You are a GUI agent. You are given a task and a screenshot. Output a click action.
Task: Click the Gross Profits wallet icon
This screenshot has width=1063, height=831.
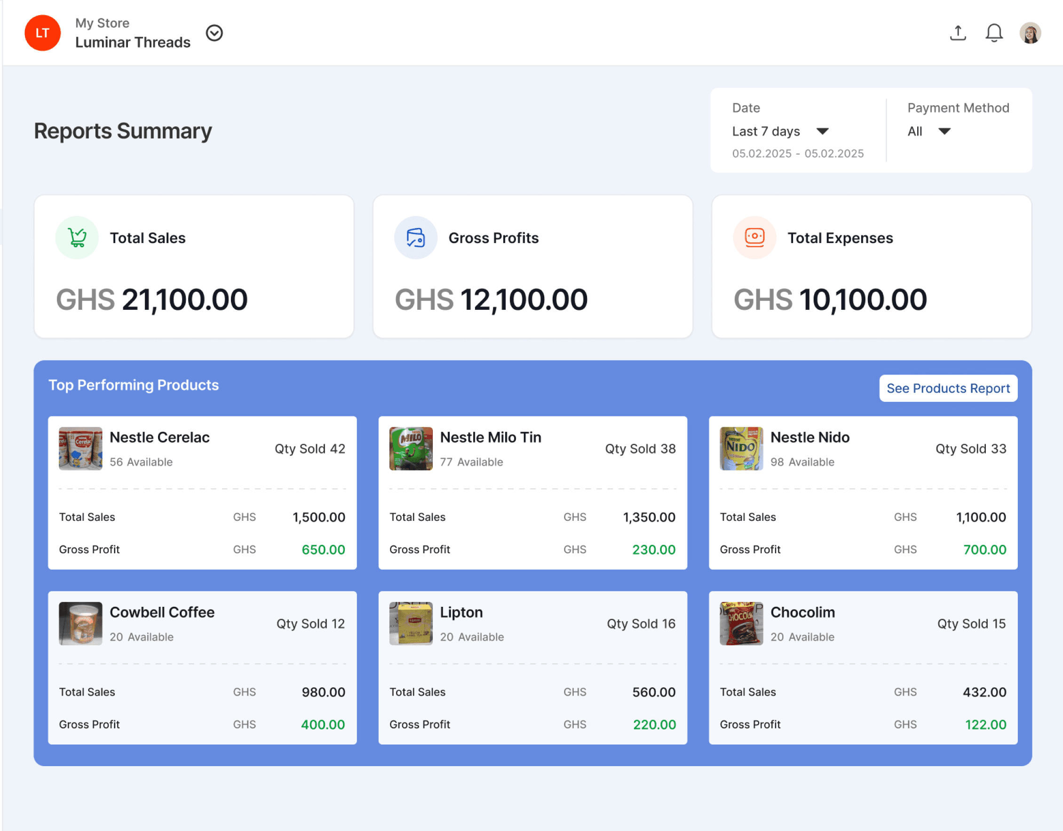click(x=415, y=237)
